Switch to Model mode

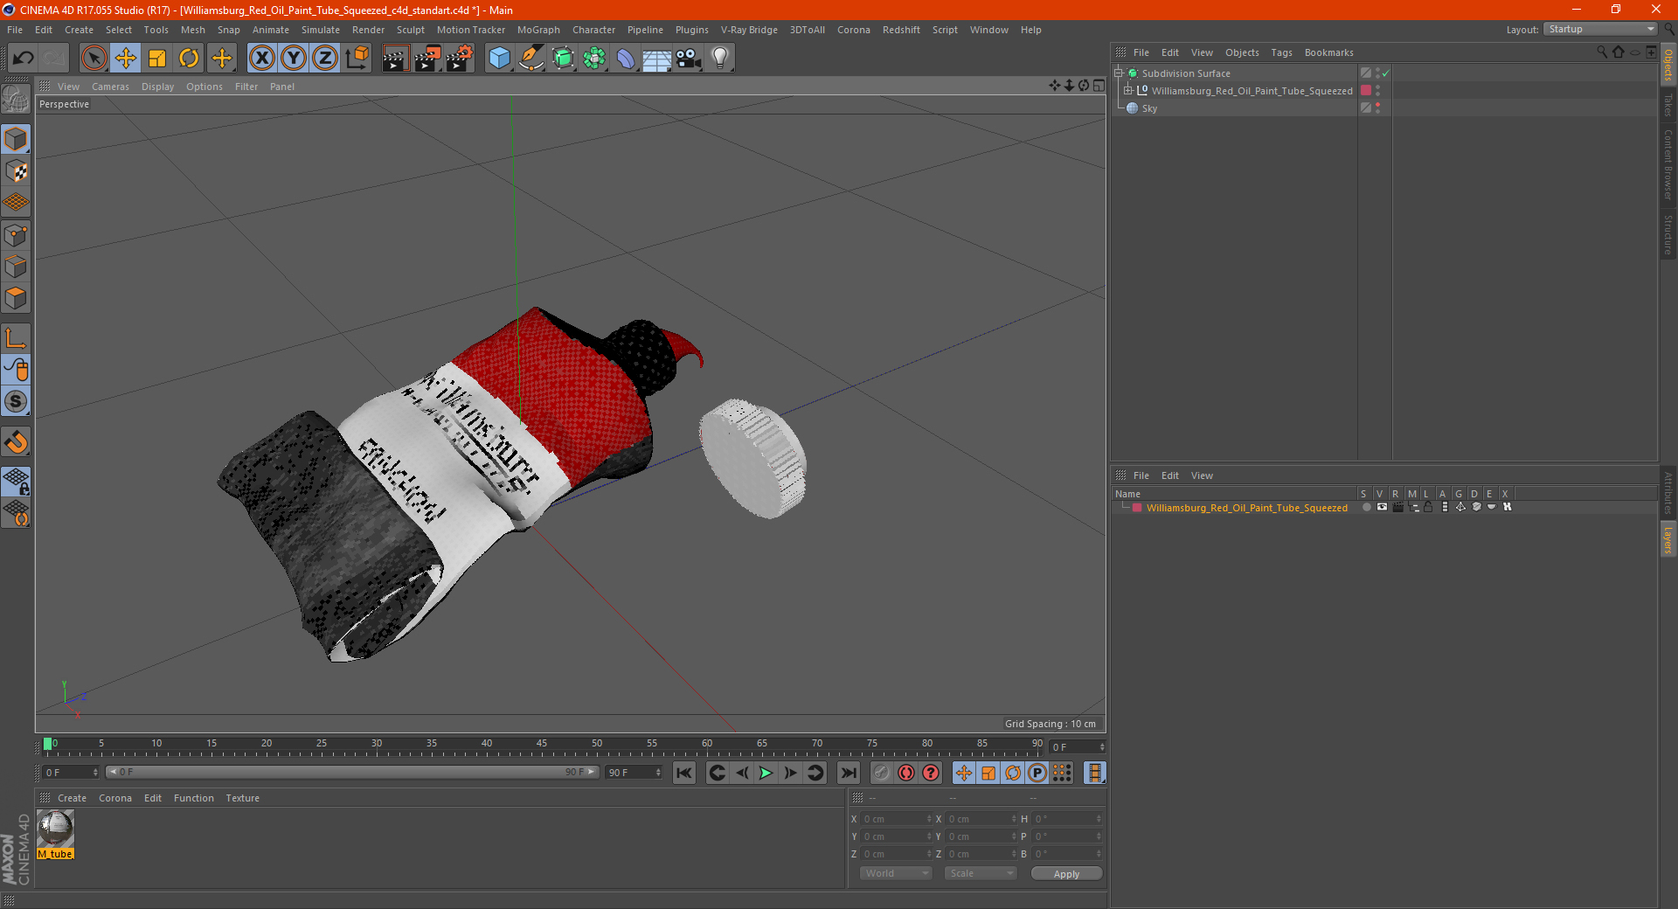point(17,140)
